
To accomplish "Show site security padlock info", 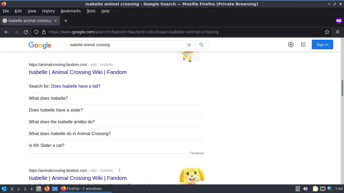I will (44, 32).
